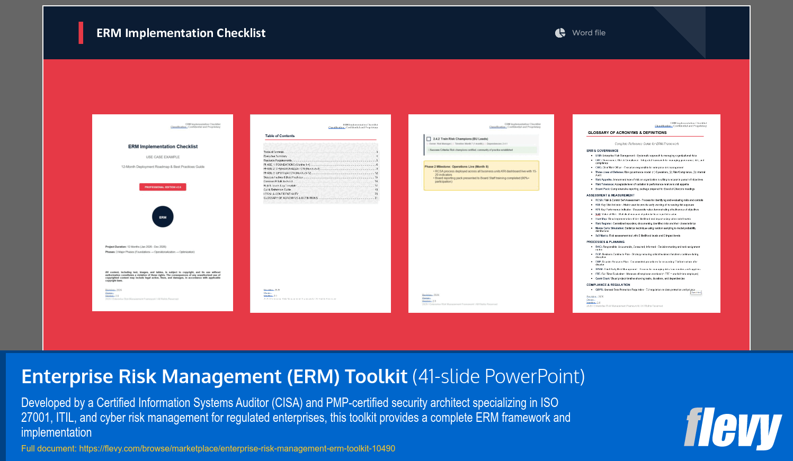Click the VaR link under Assessment & Measurement
Image resolution: width=793 pixels, height=461 pixels.
(x=597, y=214)
